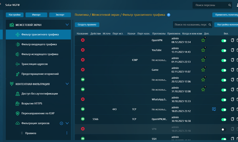Click Настройка колонок button

pyautogui.click(x=226, y=24)
